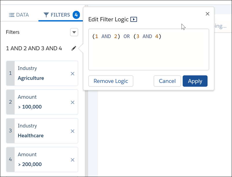The image size is (232, 177).
Task: Open filter 4 Amount > 200,000 card
Action: click(x=42, y=159)
